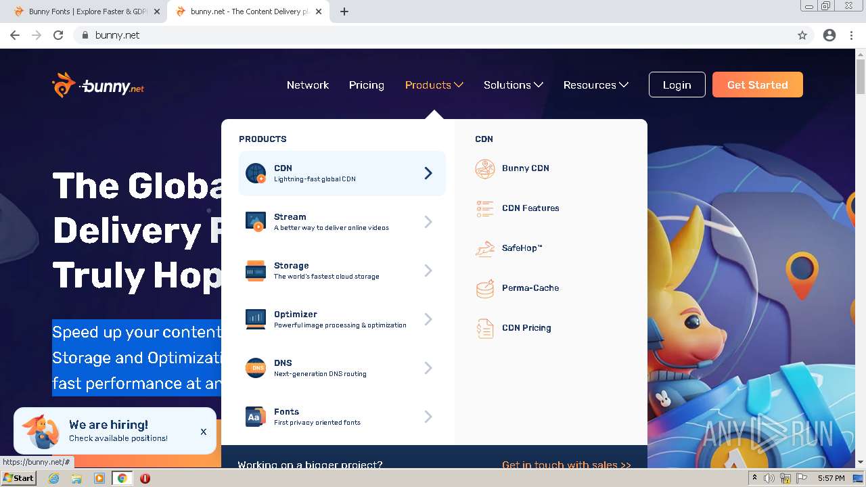Image resolution: width=866 pixels, height=487 pixels.
Task: Go back to the previous page
Action: [x=15, y=35]
